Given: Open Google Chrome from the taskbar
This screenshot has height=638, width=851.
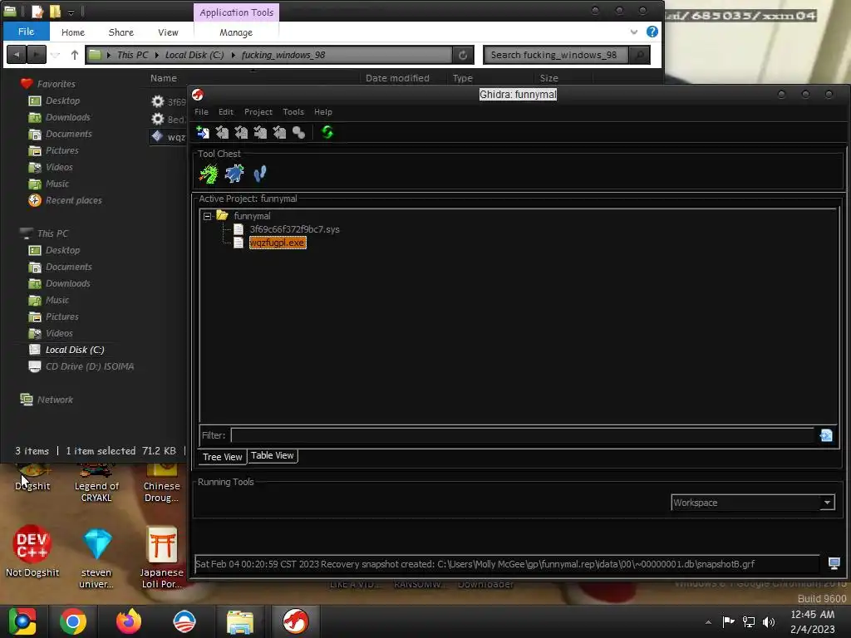Looking at the screenshot, I should pos(73,621).
